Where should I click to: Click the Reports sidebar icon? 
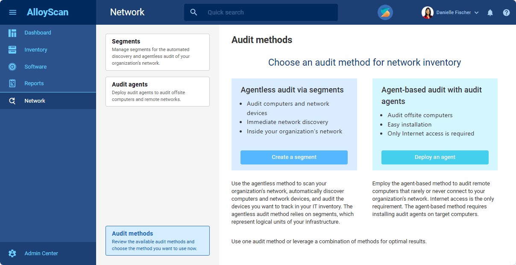pos(12,84)
